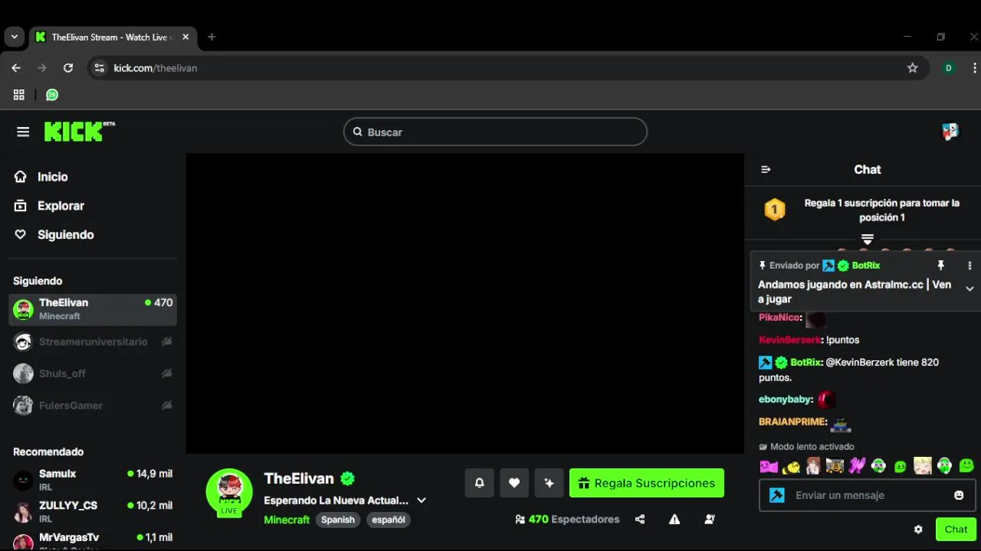Open recommended channel MrVargasTv
This screenshot has height=551, width=981.
93,540
